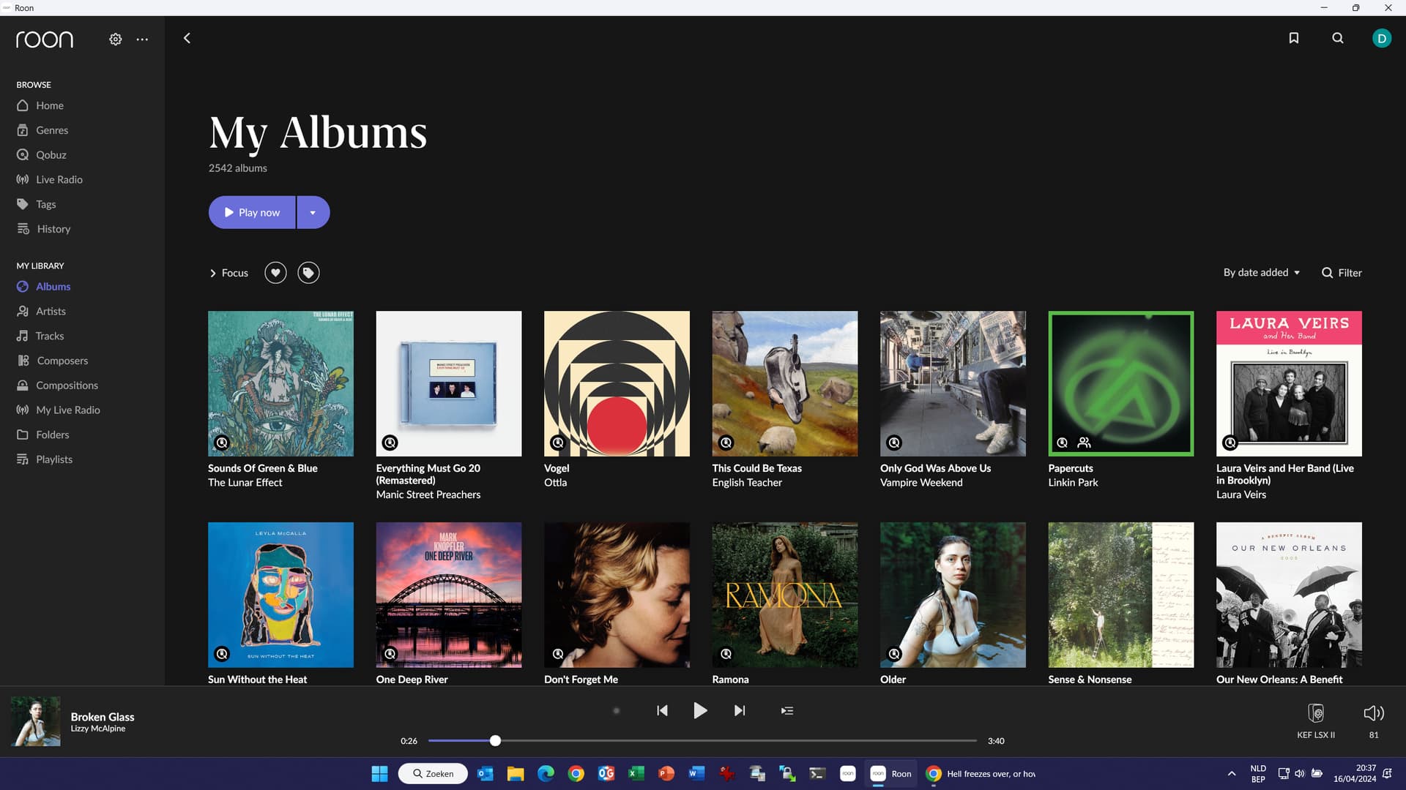Image resolution: width=1406 pixels, height=790 pixels.
Task: Open Chrome window Hell freezes over
Action: click(981, 774)
